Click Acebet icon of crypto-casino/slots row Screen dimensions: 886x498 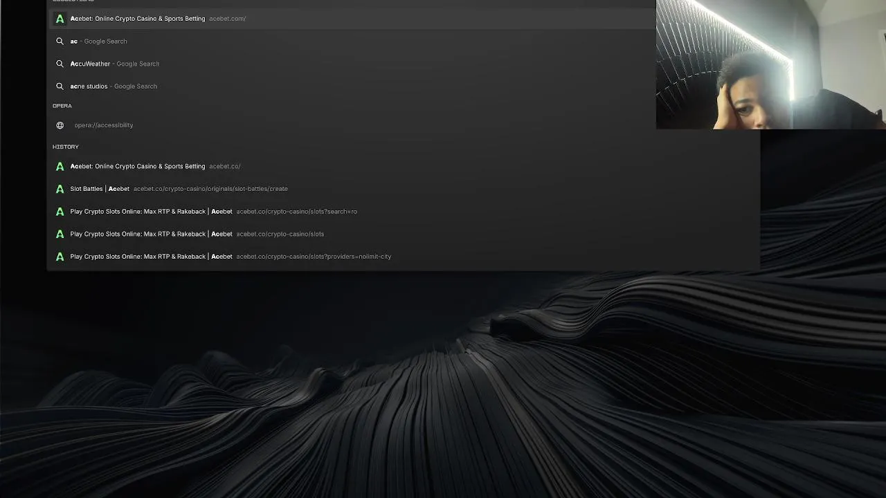click(x=60, y=234)
